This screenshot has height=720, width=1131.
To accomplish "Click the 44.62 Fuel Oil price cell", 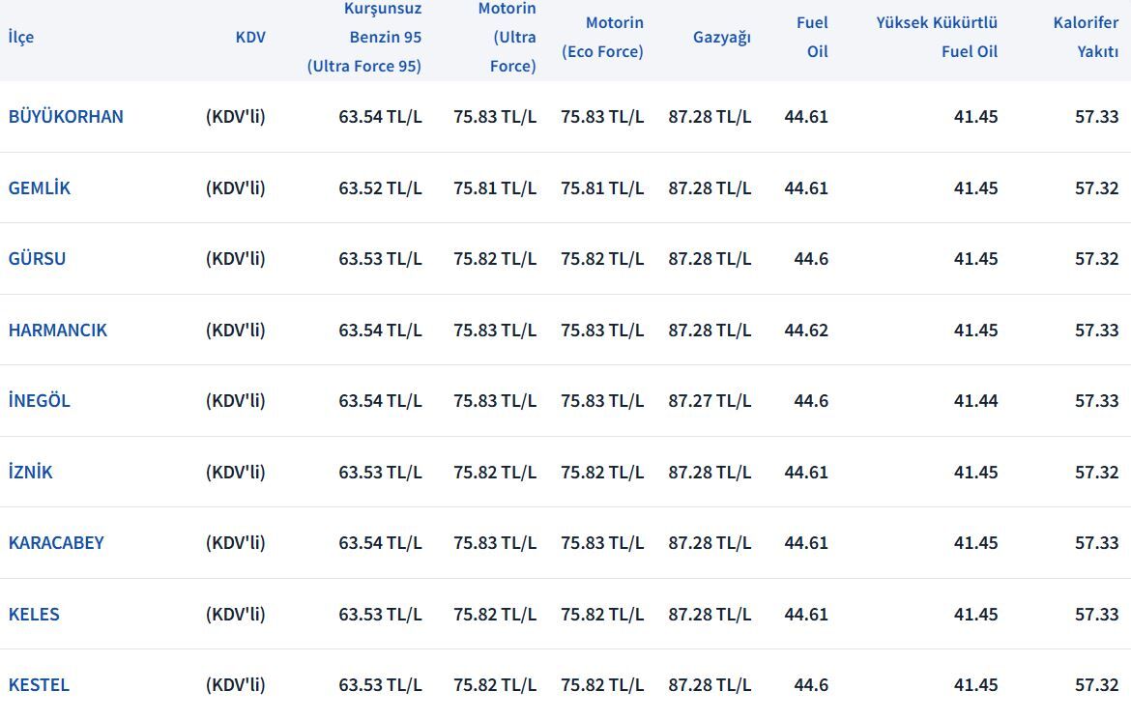I will (x=806, y=331).
